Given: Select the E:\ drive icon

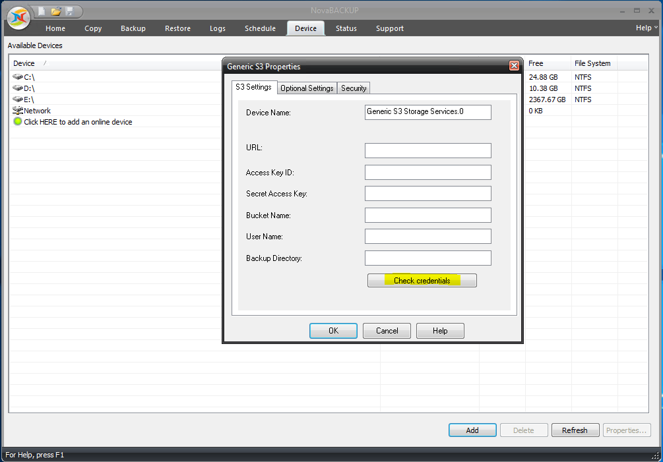Looking at the screenshot, I should pos(18,100).
